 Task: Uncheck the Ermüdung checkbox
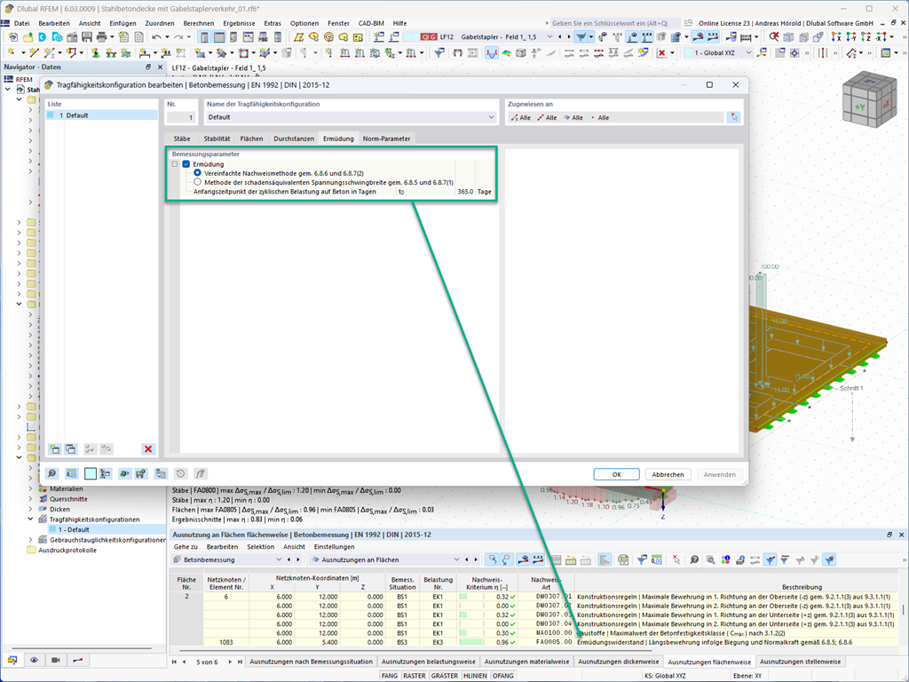(186, 164)
